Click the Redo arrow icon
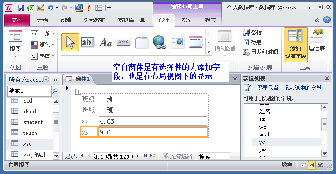Screen dimensions: 336x174 tap(64, 8)
